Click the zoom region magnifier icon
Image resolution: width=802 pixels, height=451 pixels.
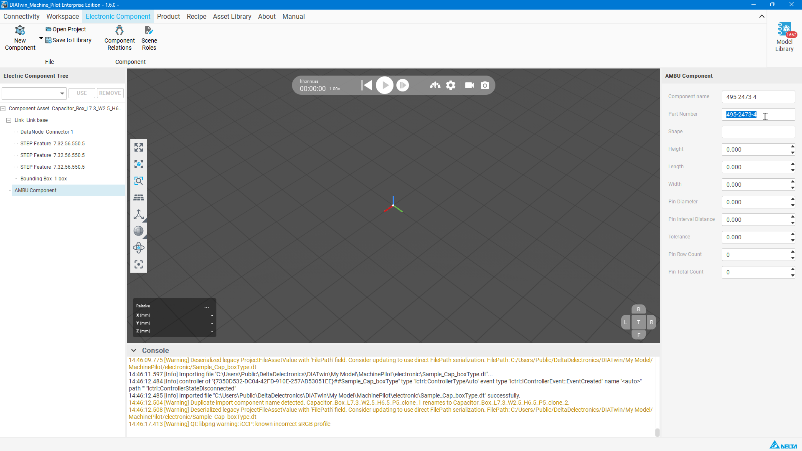[139, 181]
